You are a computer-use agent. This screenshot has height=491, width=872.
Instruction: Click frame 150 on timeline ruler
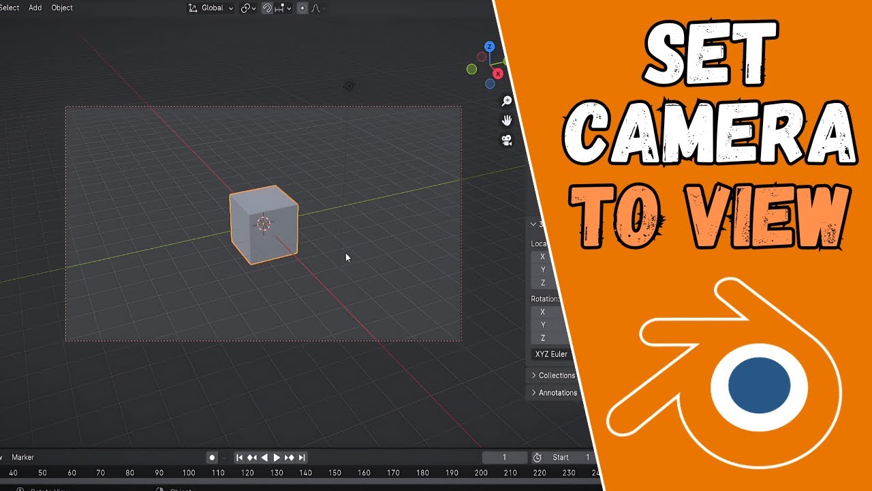coord(335,473)
